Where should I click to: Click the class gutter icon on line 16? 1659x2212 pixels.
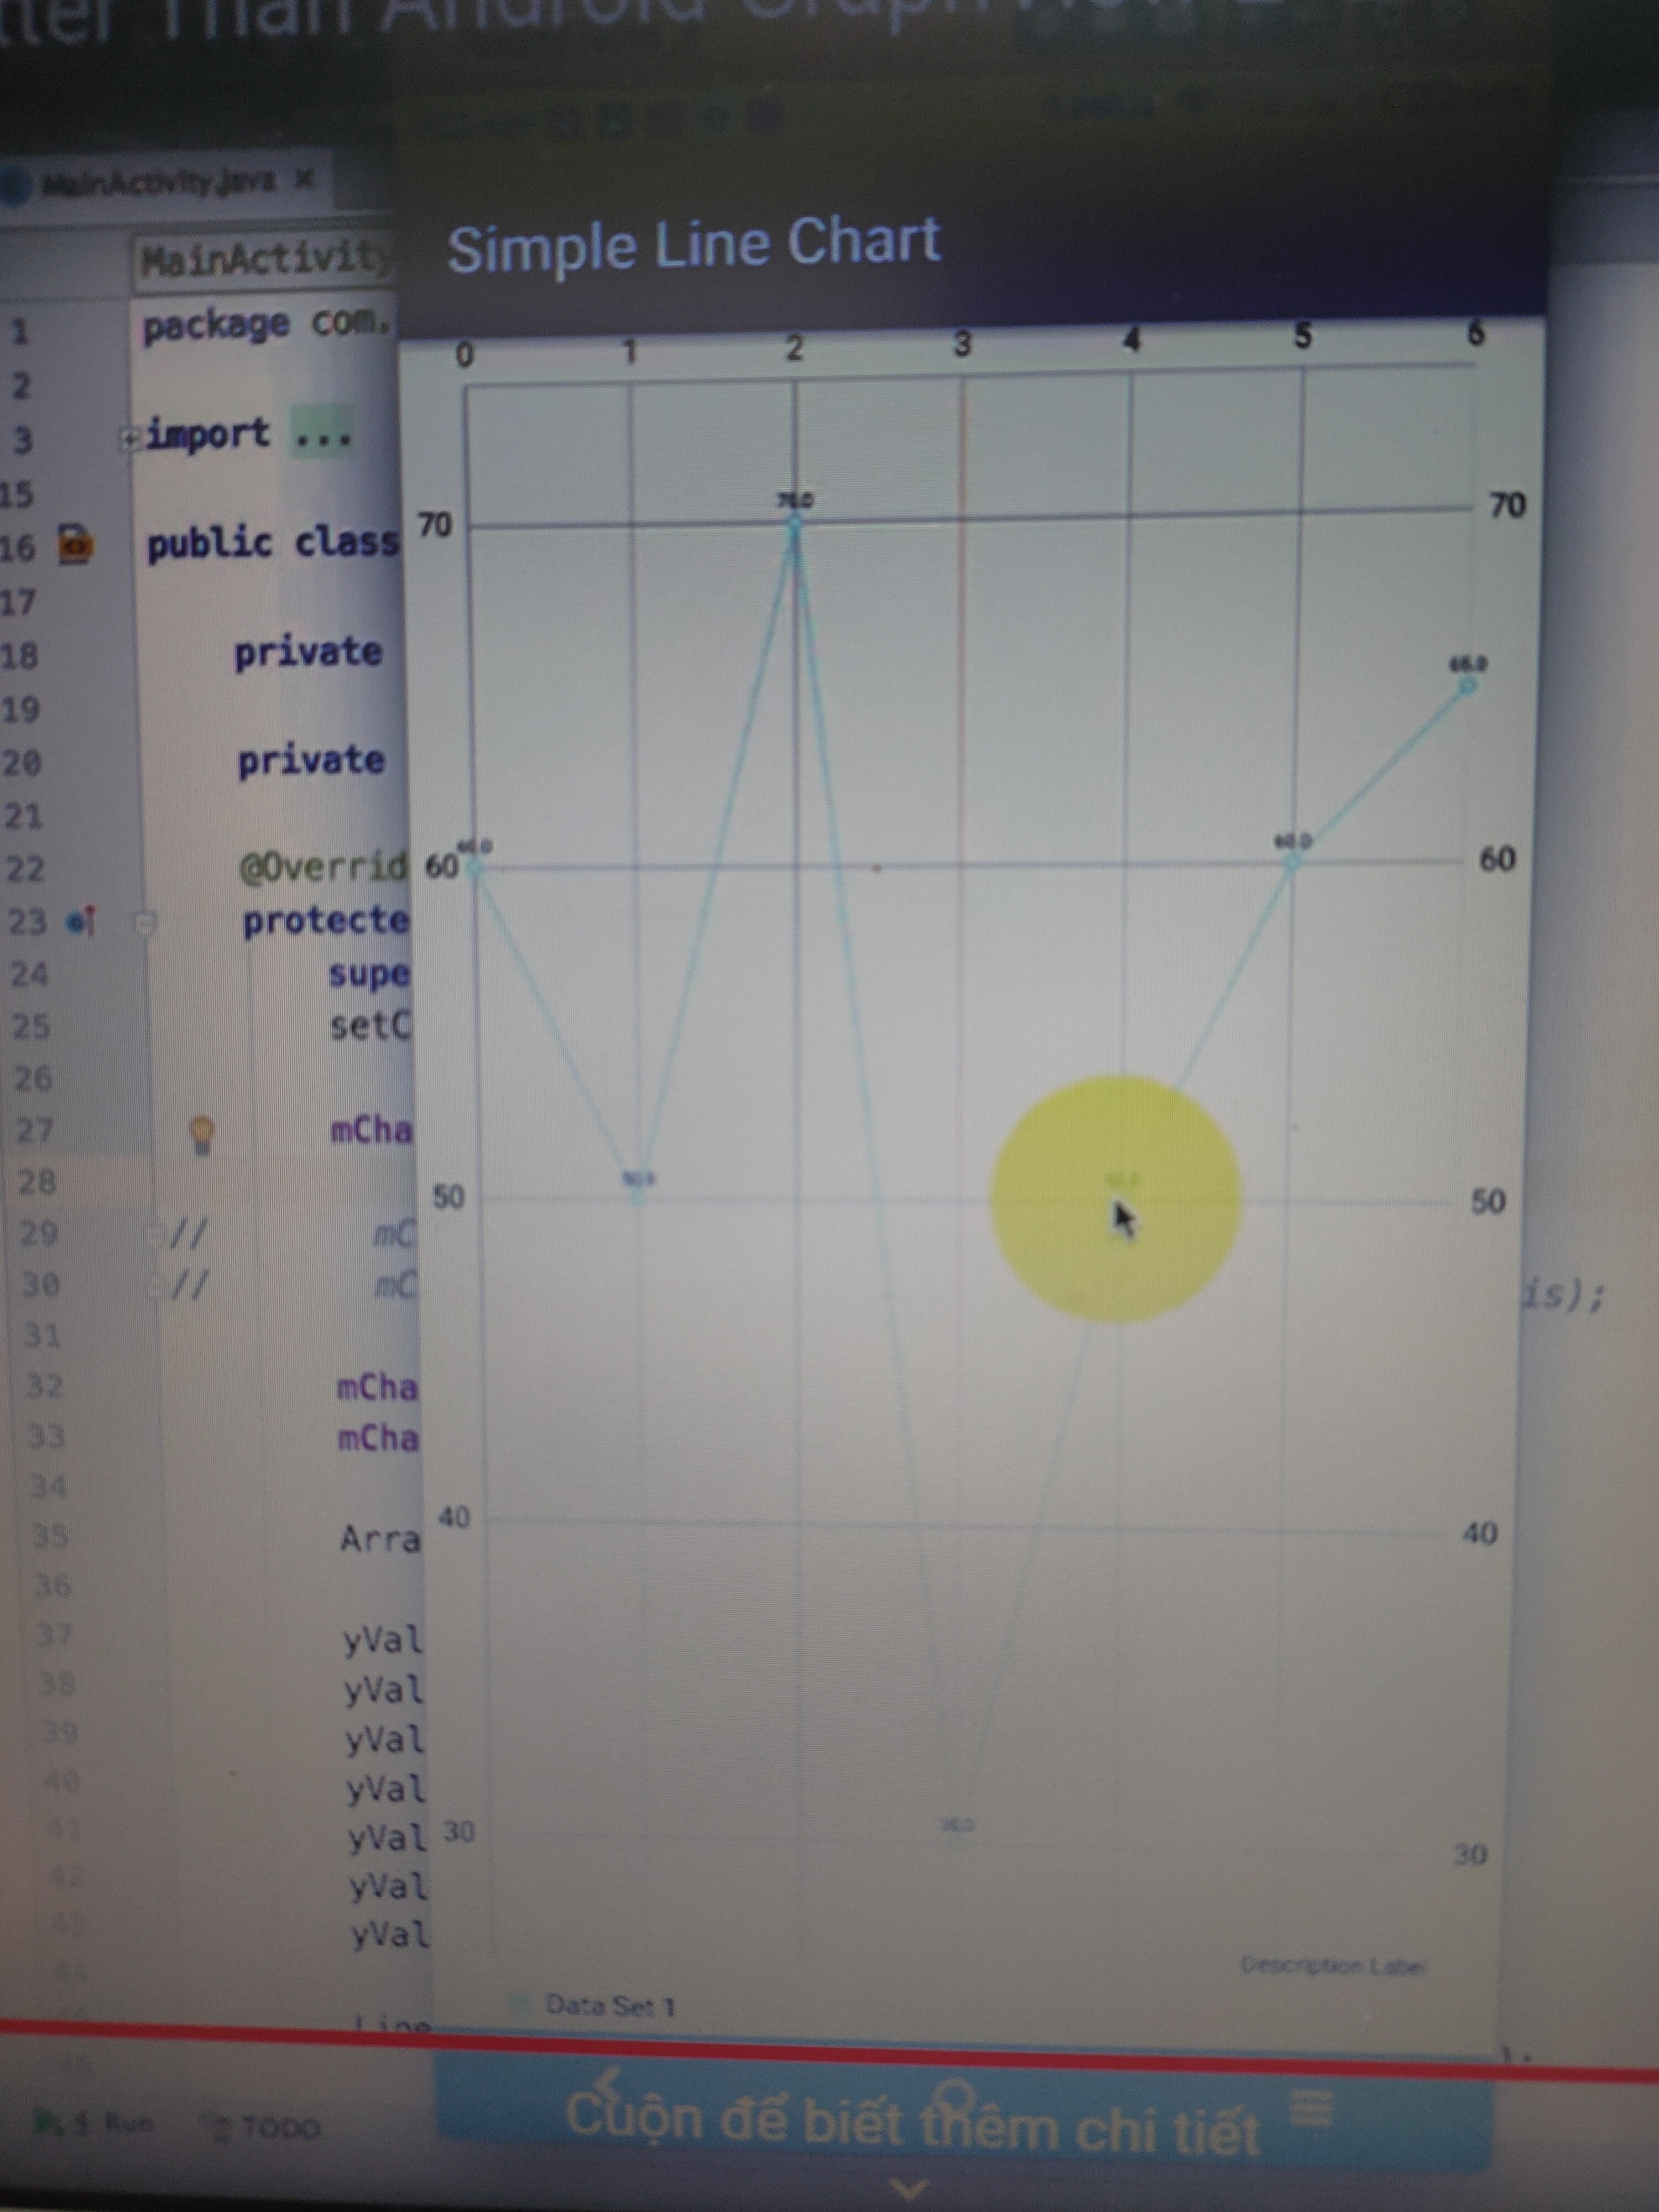click(74, 546)
